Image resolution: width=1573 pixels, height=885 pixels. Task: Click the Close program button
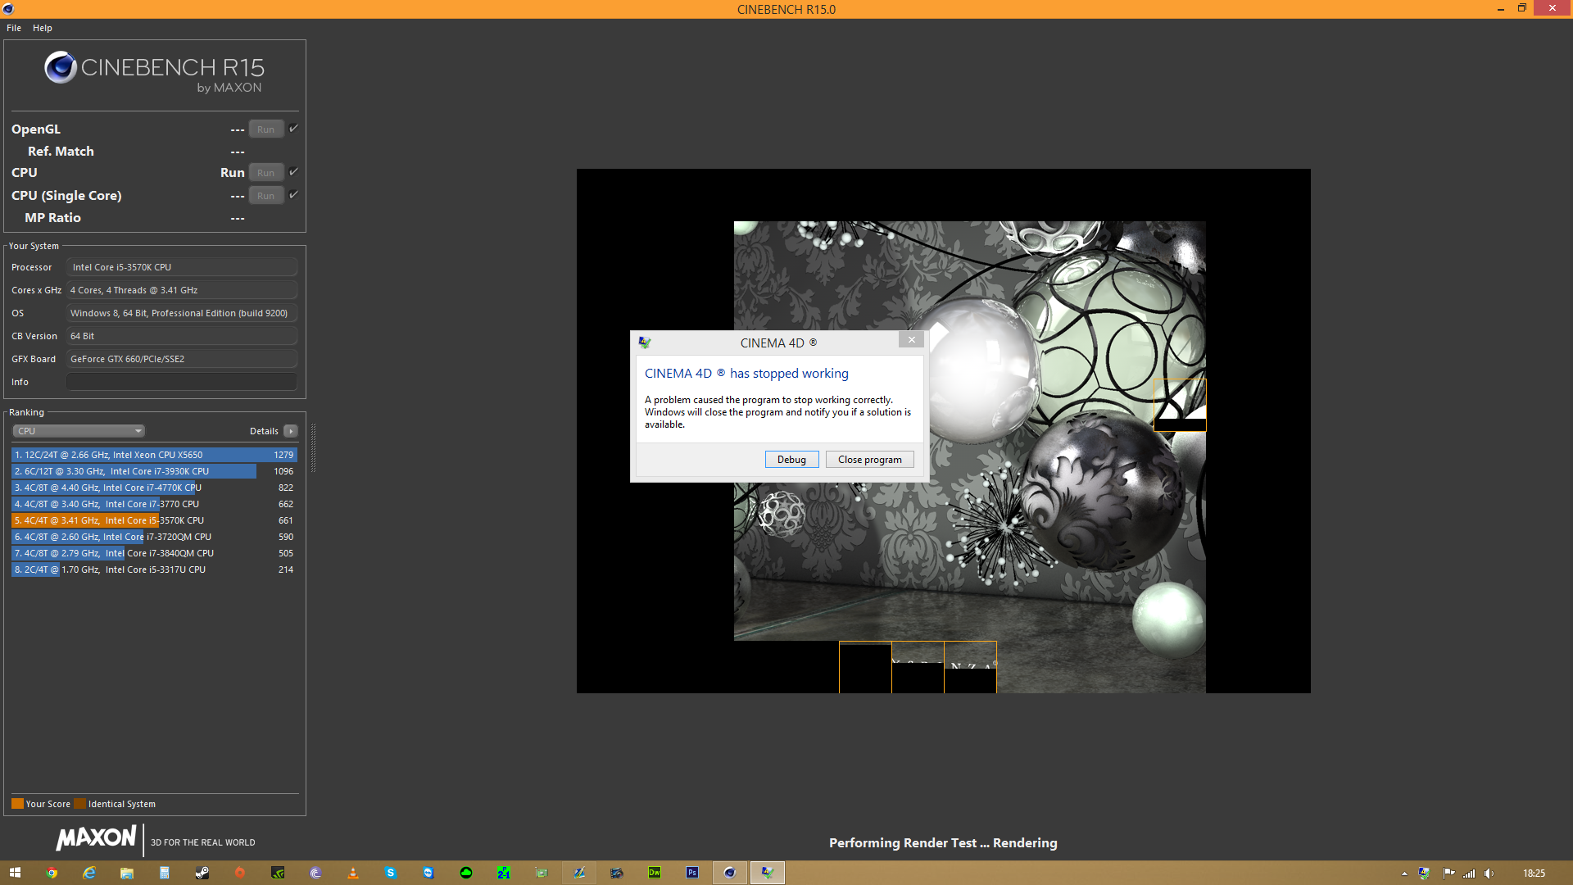[869, 460]
